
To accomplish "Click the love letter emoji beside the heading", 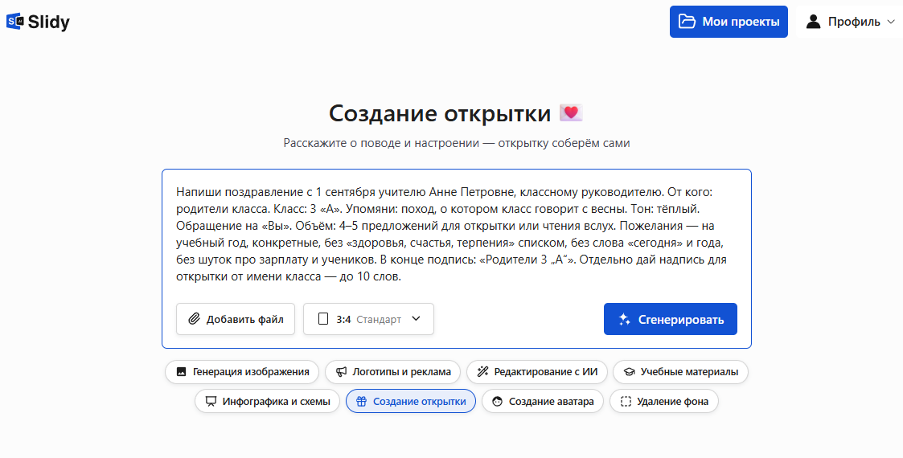I will (x=571, y=112).
